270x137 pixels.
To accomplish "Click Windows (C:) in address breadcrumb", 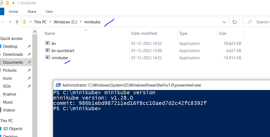I will click(x=65, y=22).
